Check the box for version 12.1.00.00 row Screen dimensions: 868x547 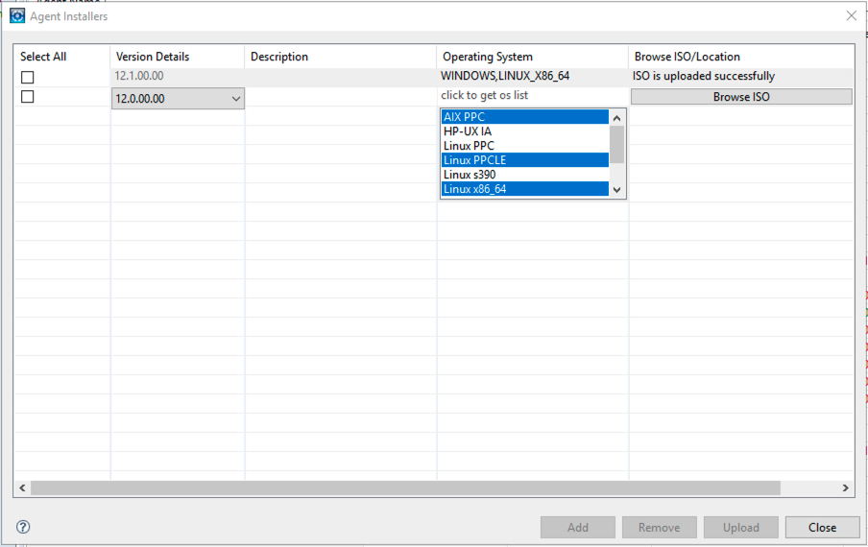click(x=28, y=77)
